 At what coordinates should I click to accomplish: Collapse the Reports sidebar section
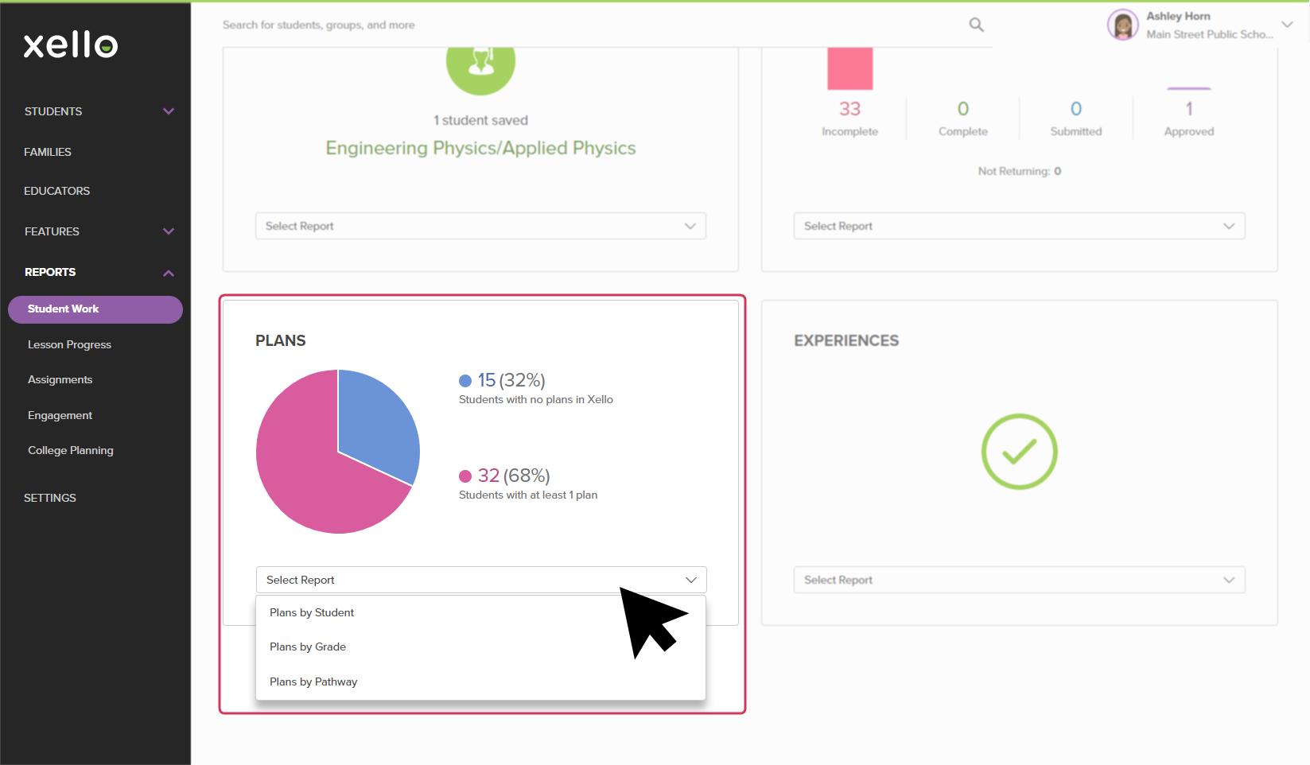168,273
